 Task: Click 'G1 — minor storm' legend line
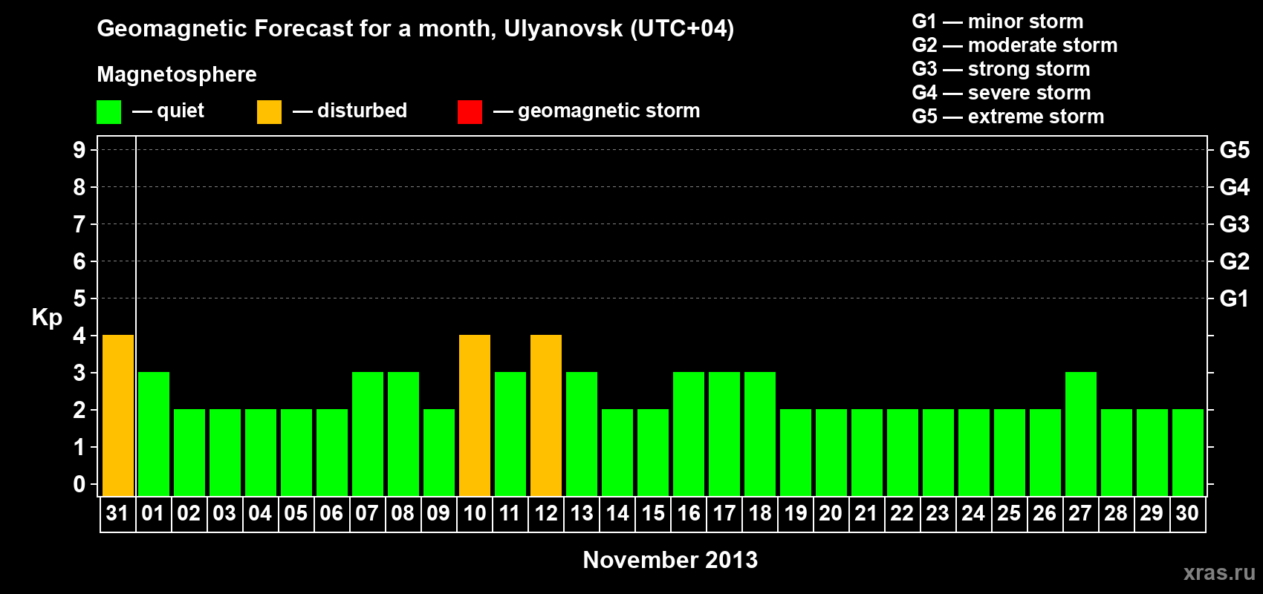tap(998, 22)
